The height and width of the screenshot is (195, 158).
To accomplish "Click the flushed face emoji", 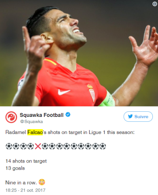I will (42, 182).
